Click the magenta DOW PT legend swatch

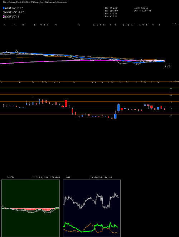pyautogui.click(x=4, y=17)
